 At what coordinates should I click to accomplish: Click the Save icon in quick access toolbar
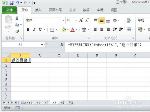(x=11, y=3)
